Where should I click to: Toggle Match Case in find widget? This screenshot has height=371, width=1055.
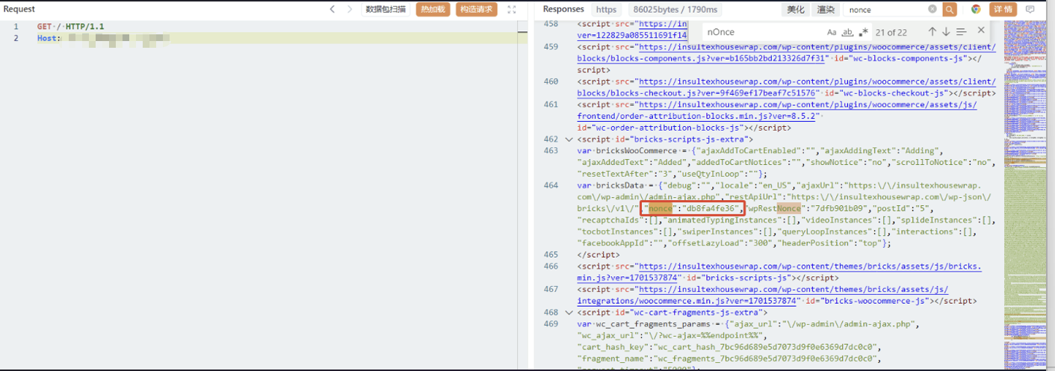click(x=832, y=32)
